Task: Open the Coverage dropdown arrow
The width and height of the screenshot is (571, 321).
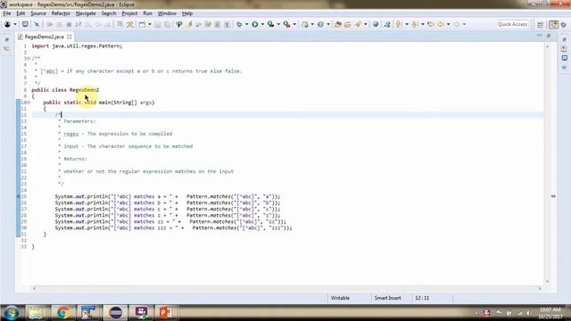Action: coord(278,24)
